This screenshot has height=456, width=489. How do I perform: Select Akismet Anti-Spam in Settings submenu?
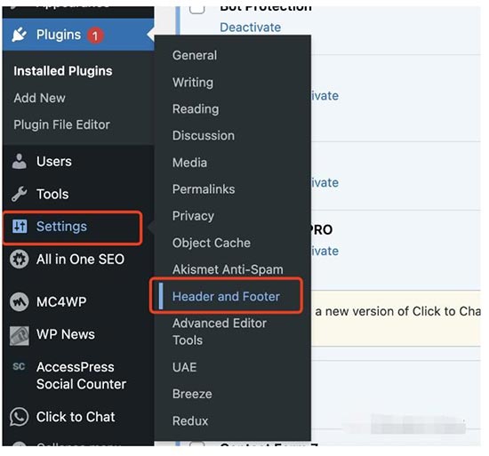tap(228, 269)
